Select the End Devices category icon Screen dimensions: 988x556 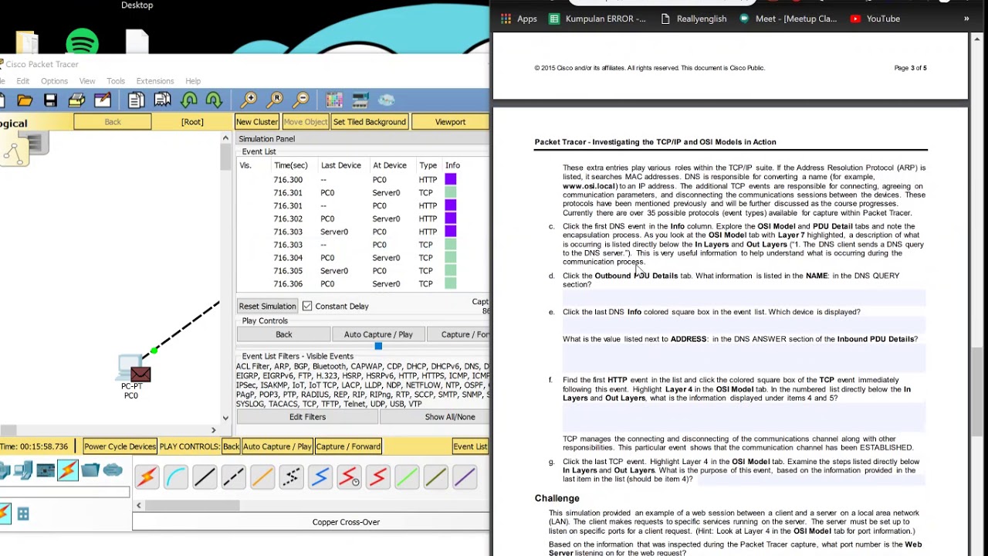[x=23, y=470]
